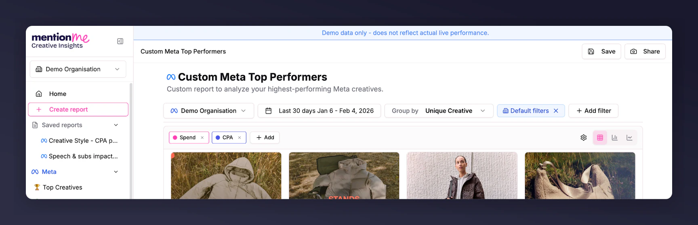
Task: Click Add filter button
Action: [x=593, y=111]
